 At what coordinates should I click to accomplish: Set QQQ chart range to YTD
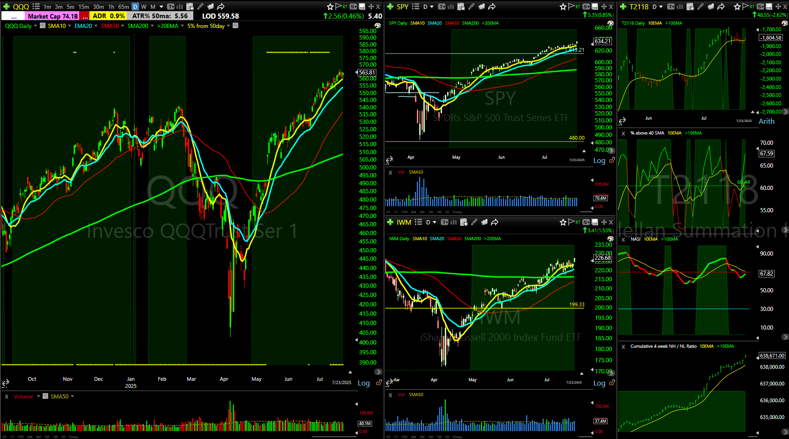[20, 437]
